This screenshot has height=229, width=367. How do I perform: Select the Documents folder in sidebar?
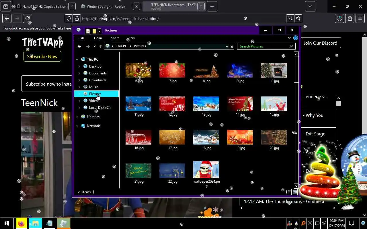click(98, 73)
